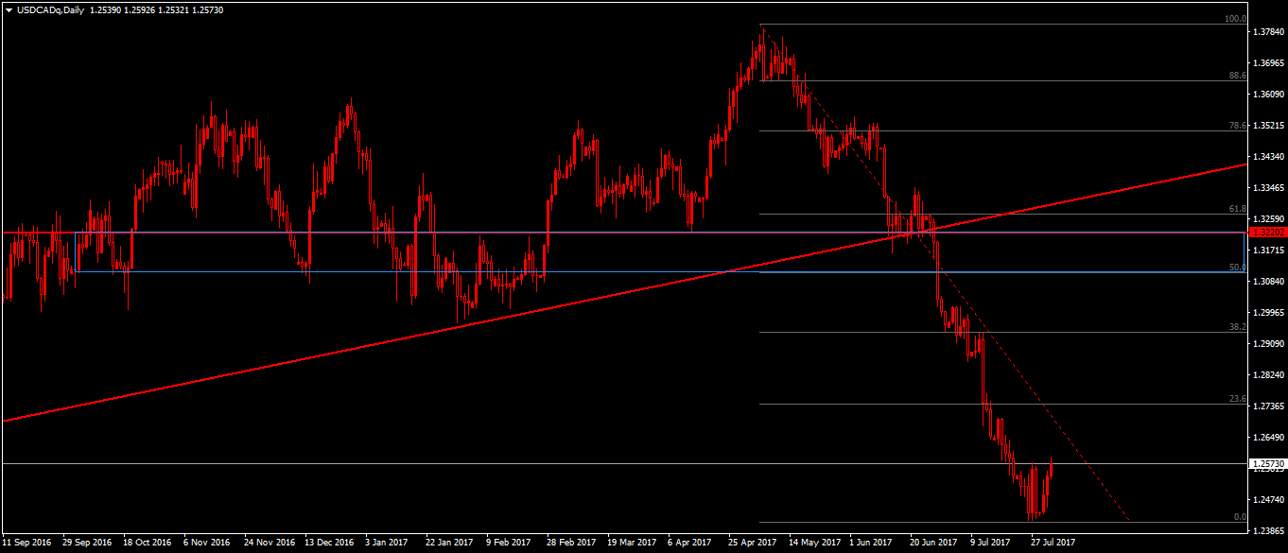This screenshot has height=553, width=1288.
Task: Click the 29 Sep 2016 date label
Action: click(87, 543)
